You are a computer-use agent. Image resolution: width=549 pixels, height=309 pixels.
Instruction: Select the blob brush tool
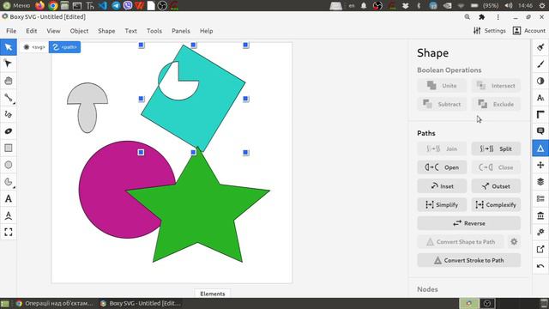coord(9,131)
